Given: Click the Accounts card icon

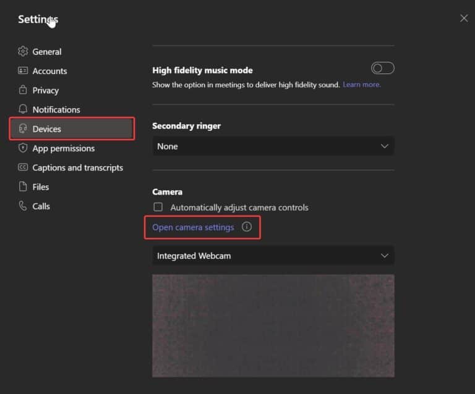Looking at the screenshot, I should pos(23,71).
